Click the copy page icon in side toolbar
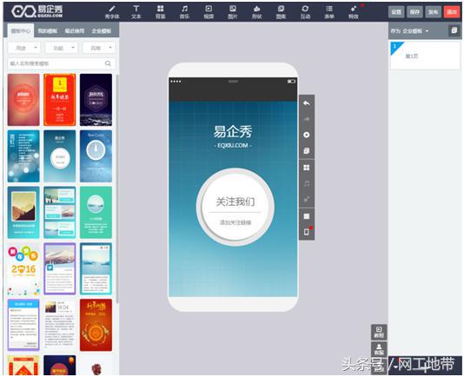Screen dimensions: 464x377 point(307,151)
